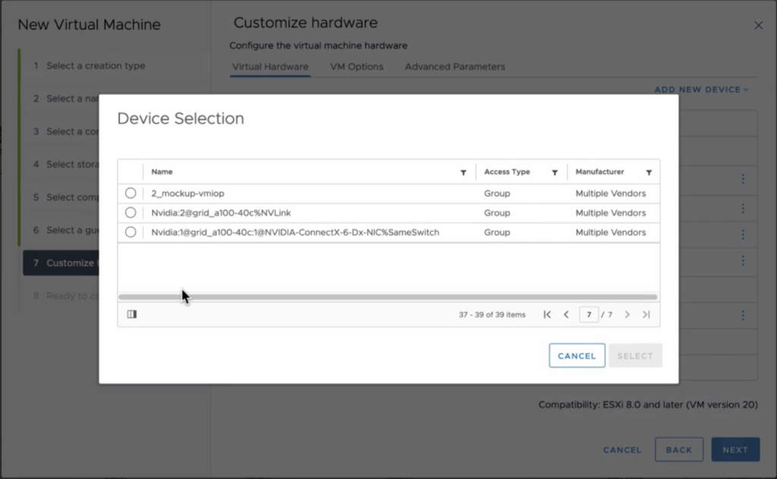Click the horizontal scrollbar in device table
Viewport: 777px width, 479px height.
coord(388,297)
